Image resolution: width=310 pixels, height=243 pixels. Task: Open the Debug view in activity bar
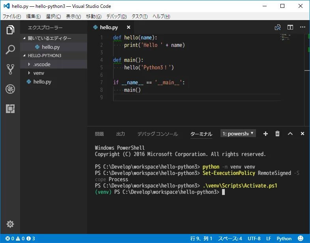point(10,89)
